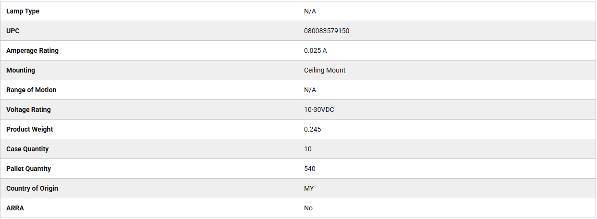Click the ARRA row label
597x219 pixels.
point(15,208)
